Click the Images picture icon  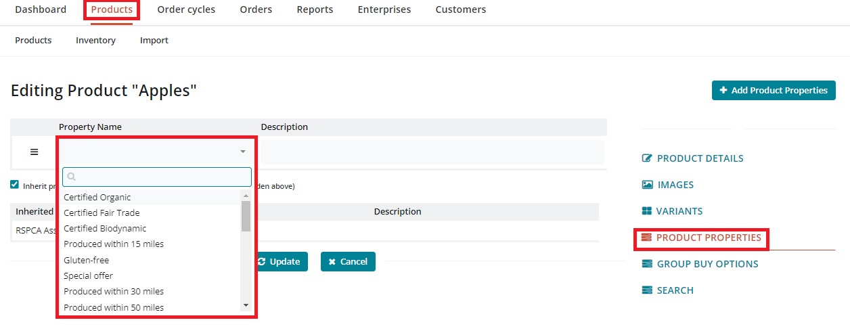pyautogui.click(x=647, y=185)
